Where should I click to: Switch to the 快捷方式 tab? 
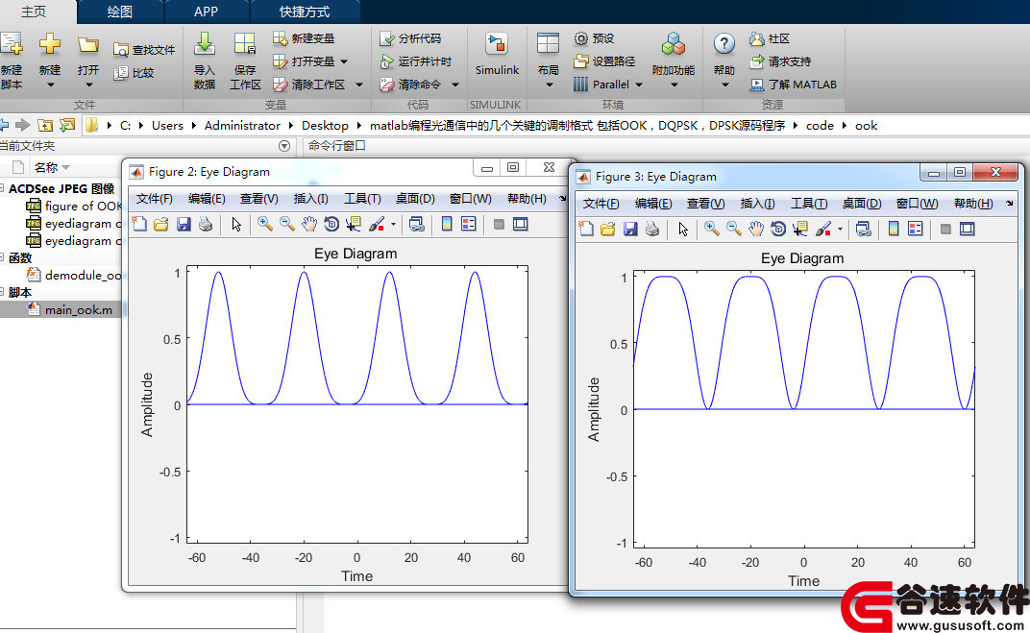[x=305, y=12]
